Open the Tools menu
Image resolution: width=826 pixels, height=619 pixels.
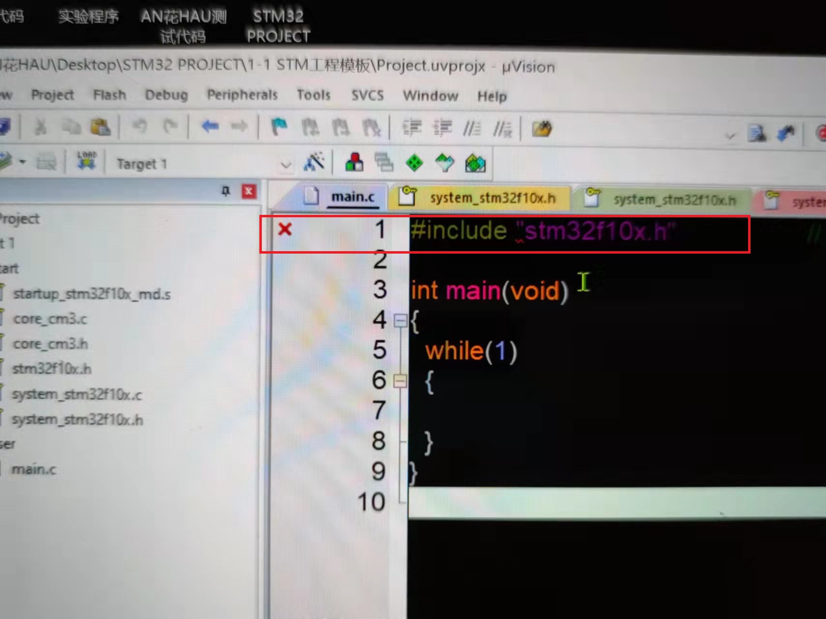(x=314, y=95)
